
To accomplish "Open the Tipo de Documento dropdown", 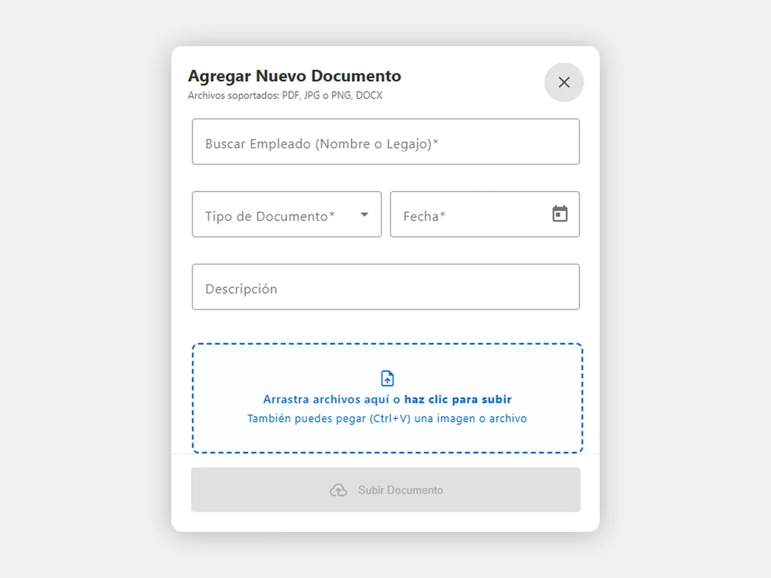I will click(x=286, y=214).
